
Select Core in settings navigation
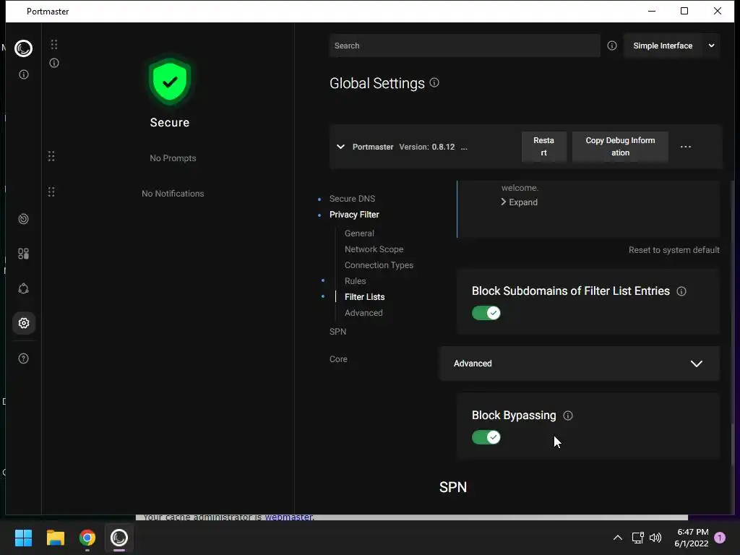coord(338,359)
